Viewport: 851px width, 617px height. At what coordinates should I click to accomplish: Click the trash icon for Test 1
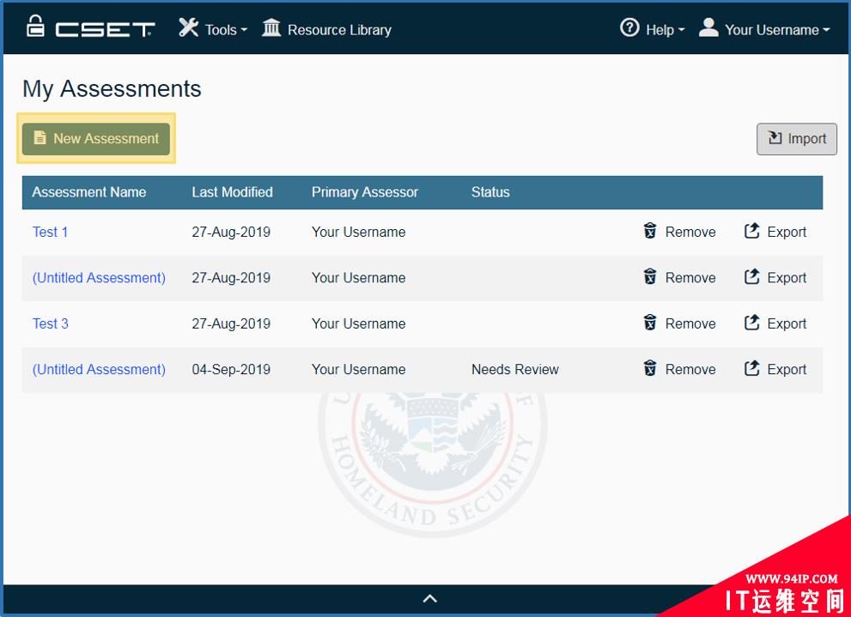pyautogui.click(x=650, y=231)
